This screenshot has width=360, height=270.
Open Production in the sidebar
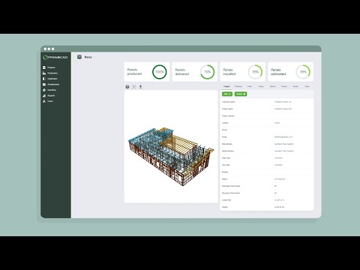(x=50, y=73)
